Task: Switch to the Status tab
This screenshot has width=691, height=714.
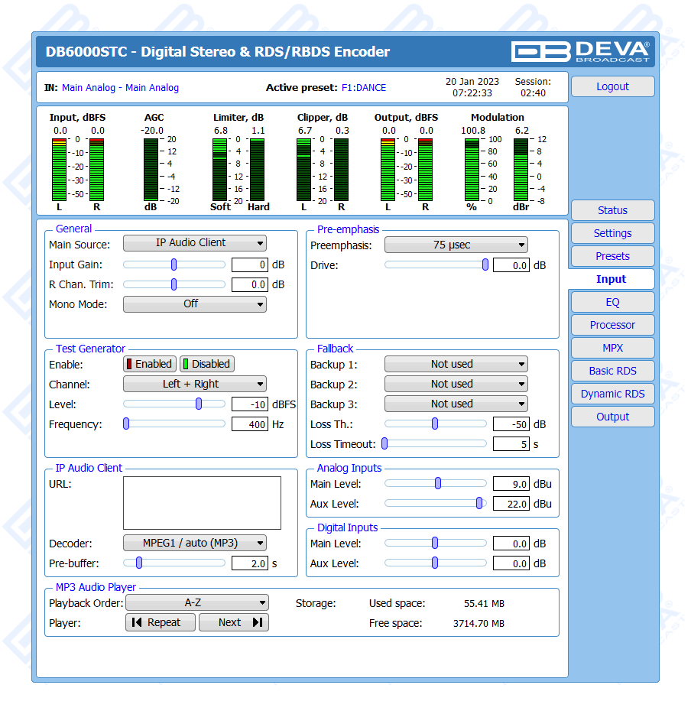Action: point(612,210)
